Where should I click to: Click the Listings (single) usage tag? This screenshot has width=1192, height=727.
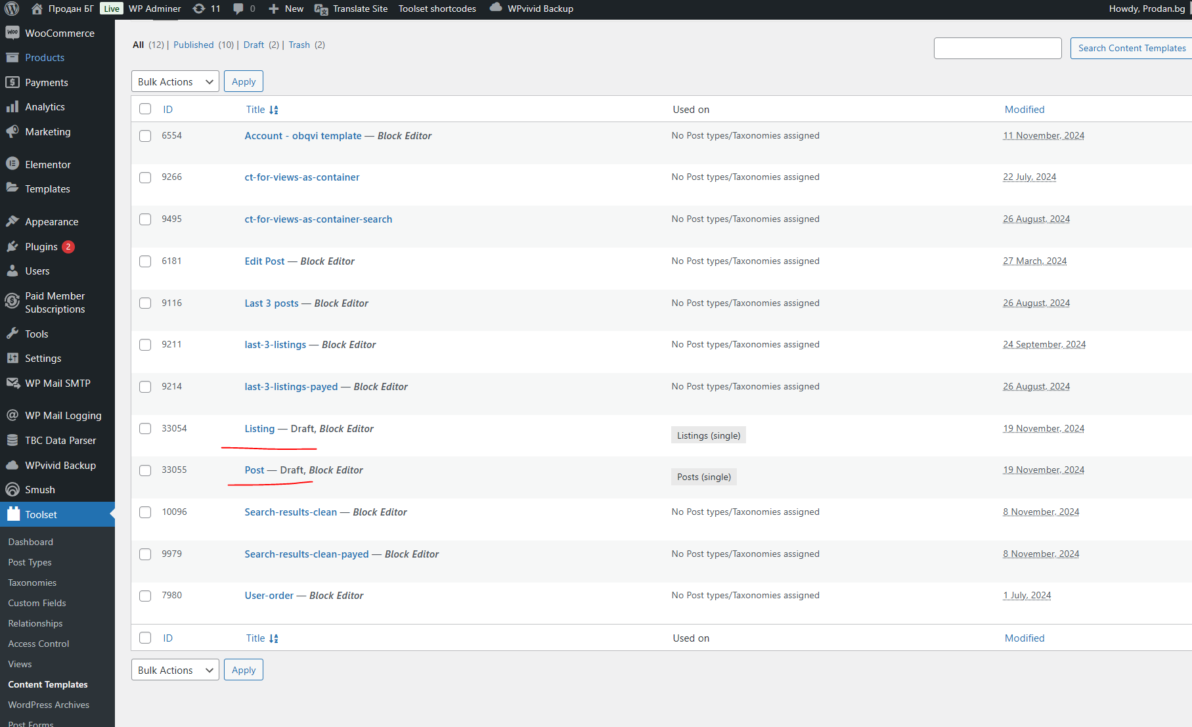tap(709, 435)
